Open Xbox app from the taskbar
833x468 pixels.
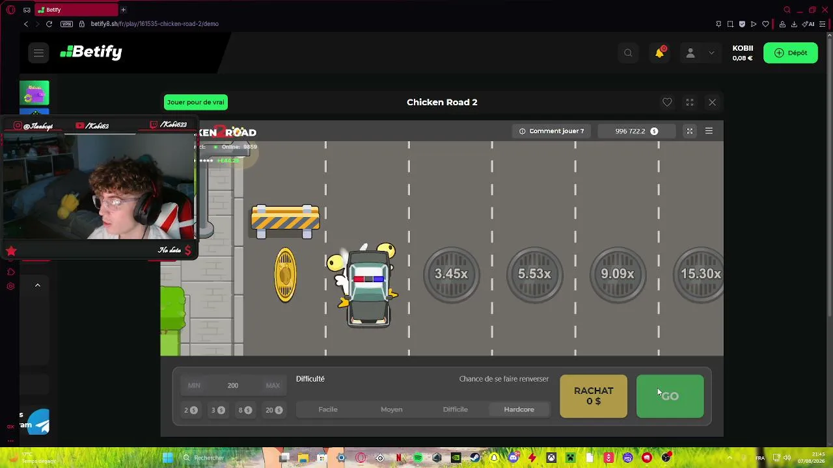(551, 458)
